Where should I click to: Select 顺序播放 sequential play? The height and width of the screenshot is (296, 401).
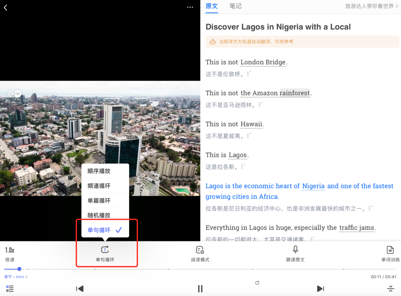pyautogui.click(x=105, y=171)
